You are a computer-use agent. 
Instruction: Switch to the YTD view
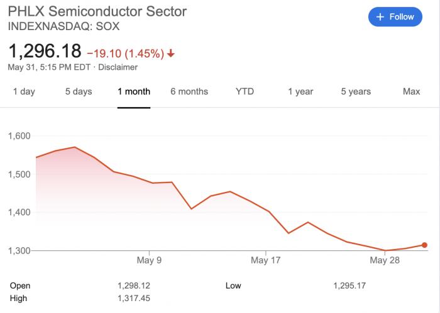(245, 92)
